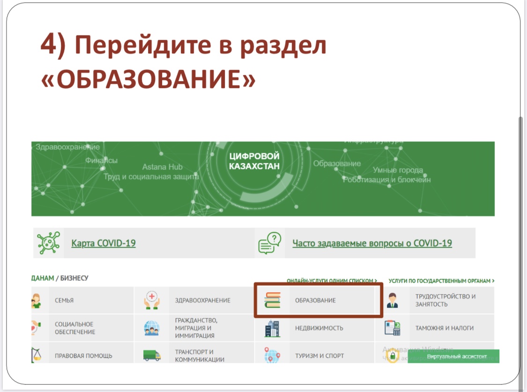Click the real estate buildings icon
Image resolution: width=527 pixels, height=392 pixels.
pyautogui.click(x=272, y=328)
